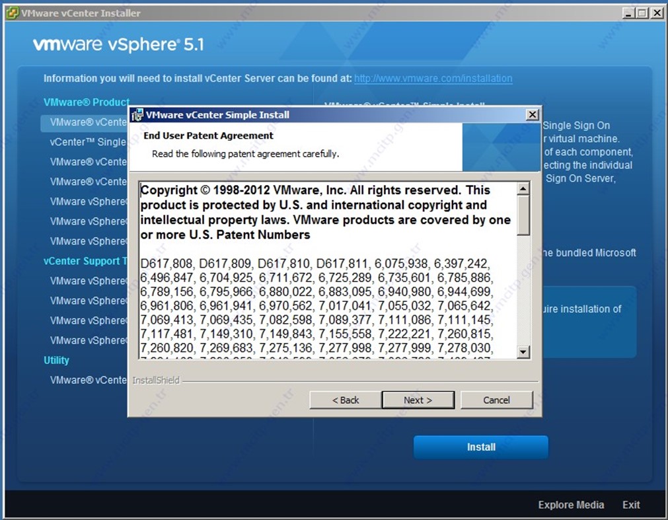Click the copyright paragraph in patent agreement
This screenshot has height=520, width=668.
326,213
